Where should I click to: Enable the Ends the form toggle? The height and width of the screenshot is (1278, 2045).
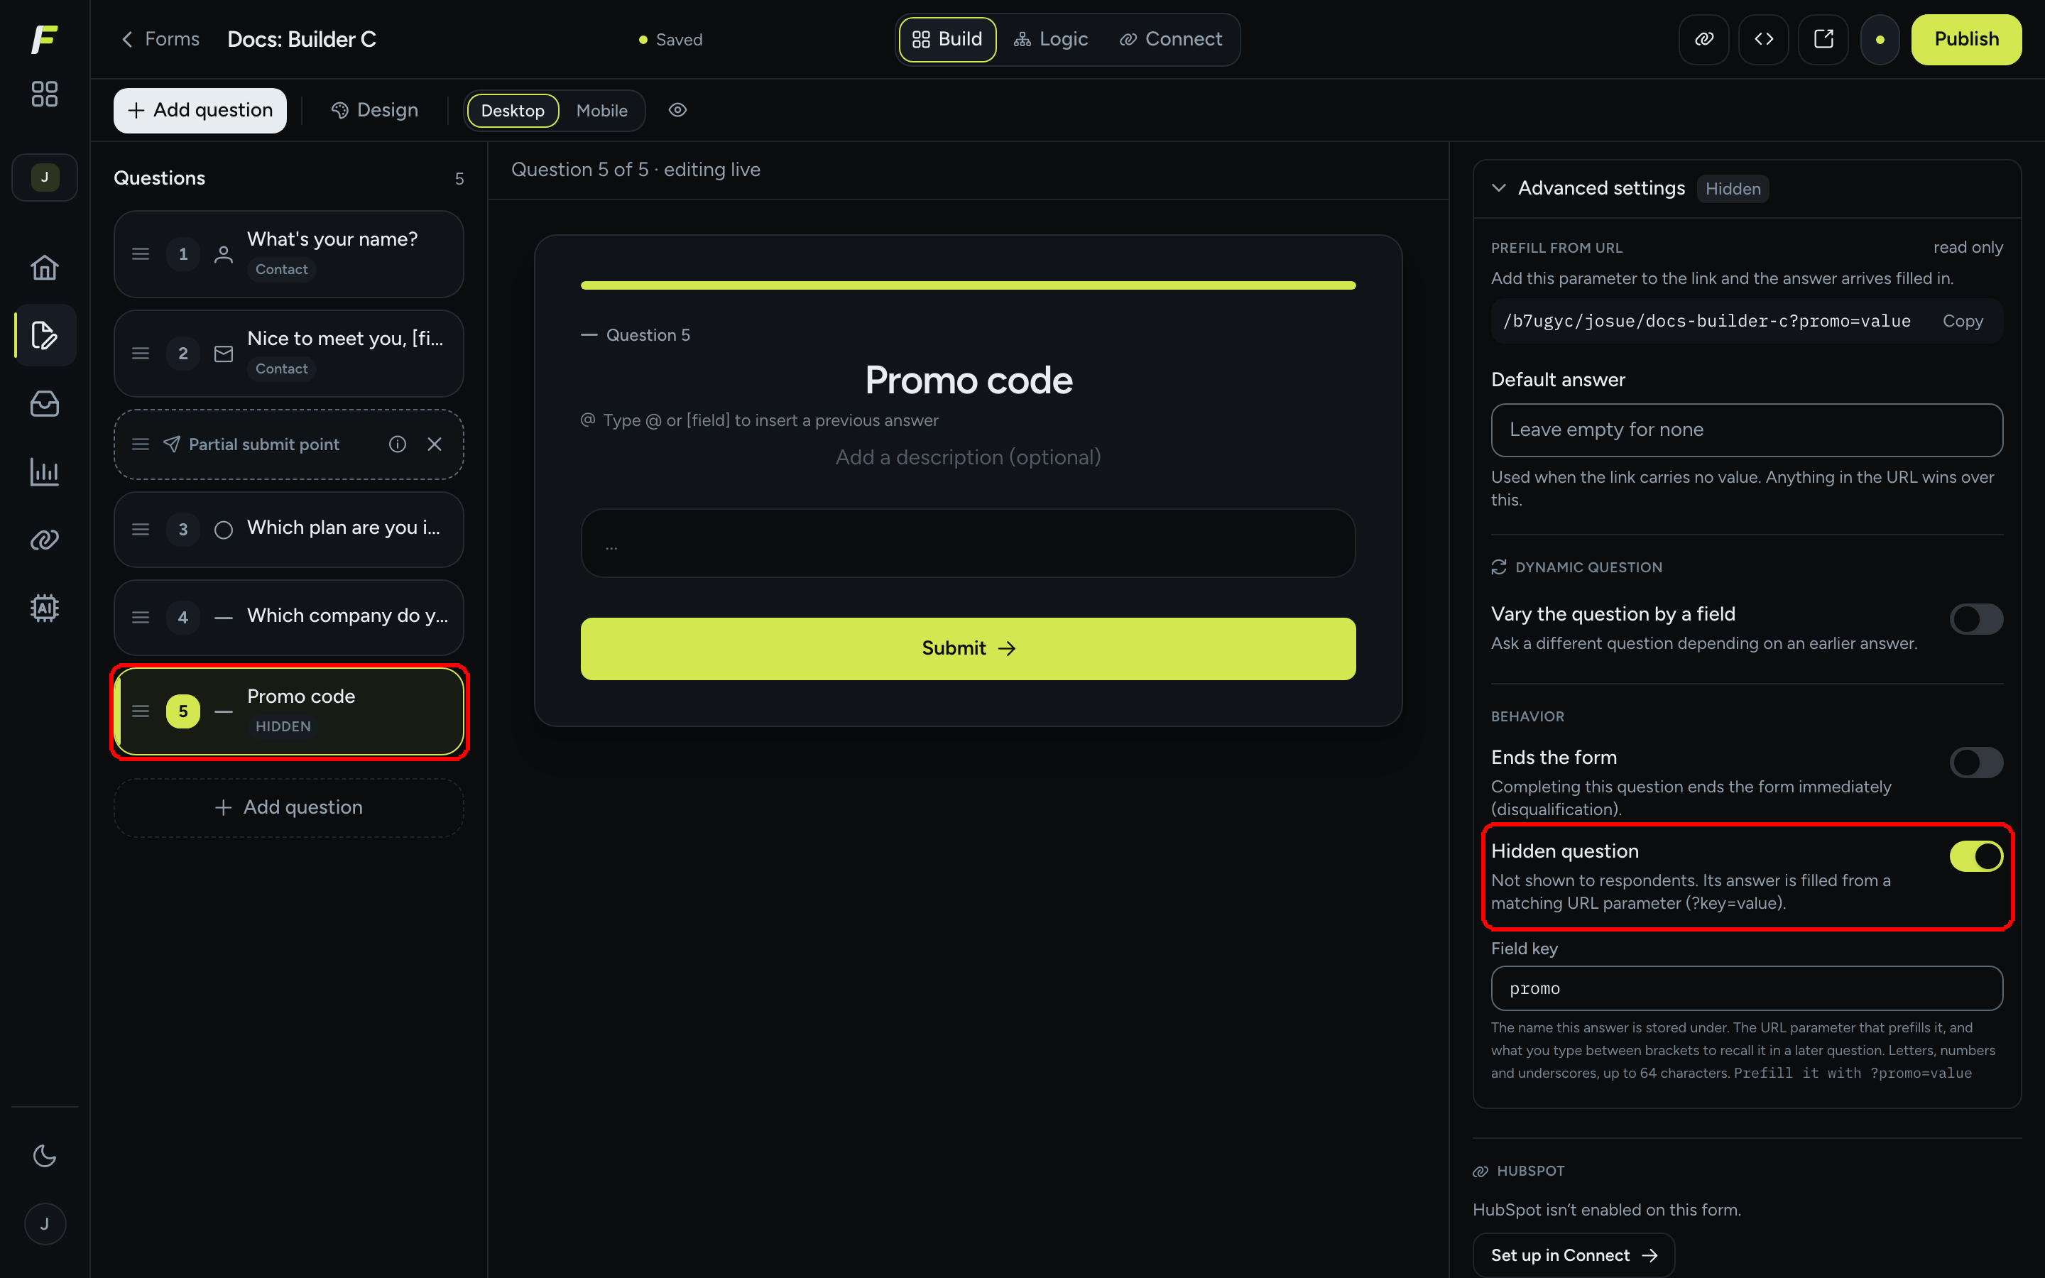pos(1975,763)
